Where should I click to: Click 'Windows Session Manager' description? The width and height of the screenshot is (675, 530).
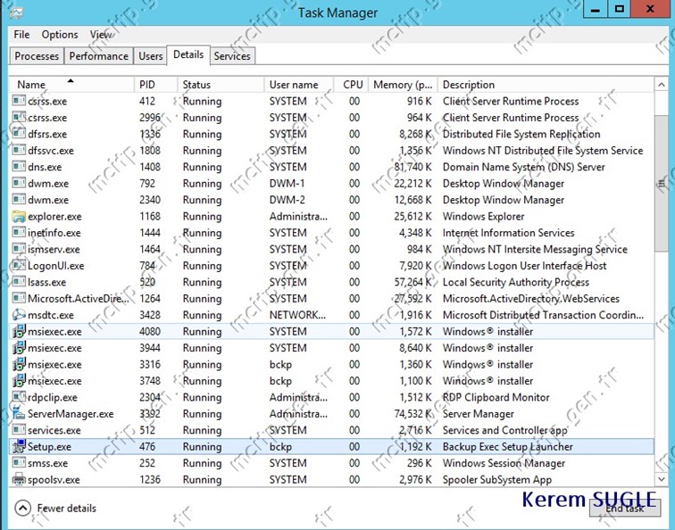click(504, 463)
